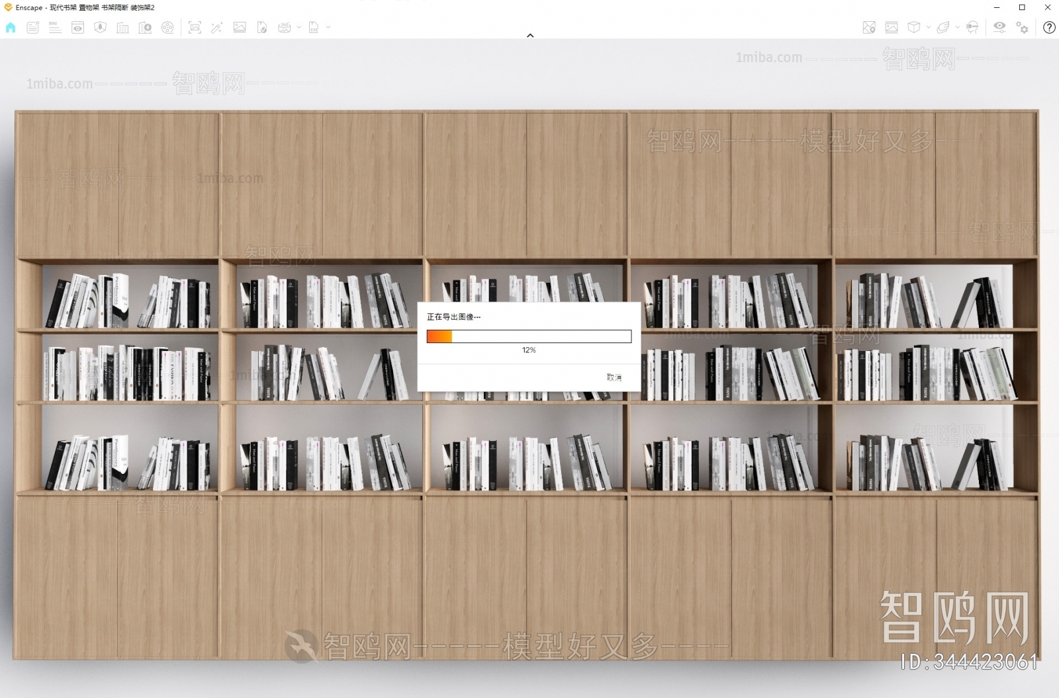Click the Help question mark button
This screenshot has height=698, width=1059.
click(x=1049, y=27)
